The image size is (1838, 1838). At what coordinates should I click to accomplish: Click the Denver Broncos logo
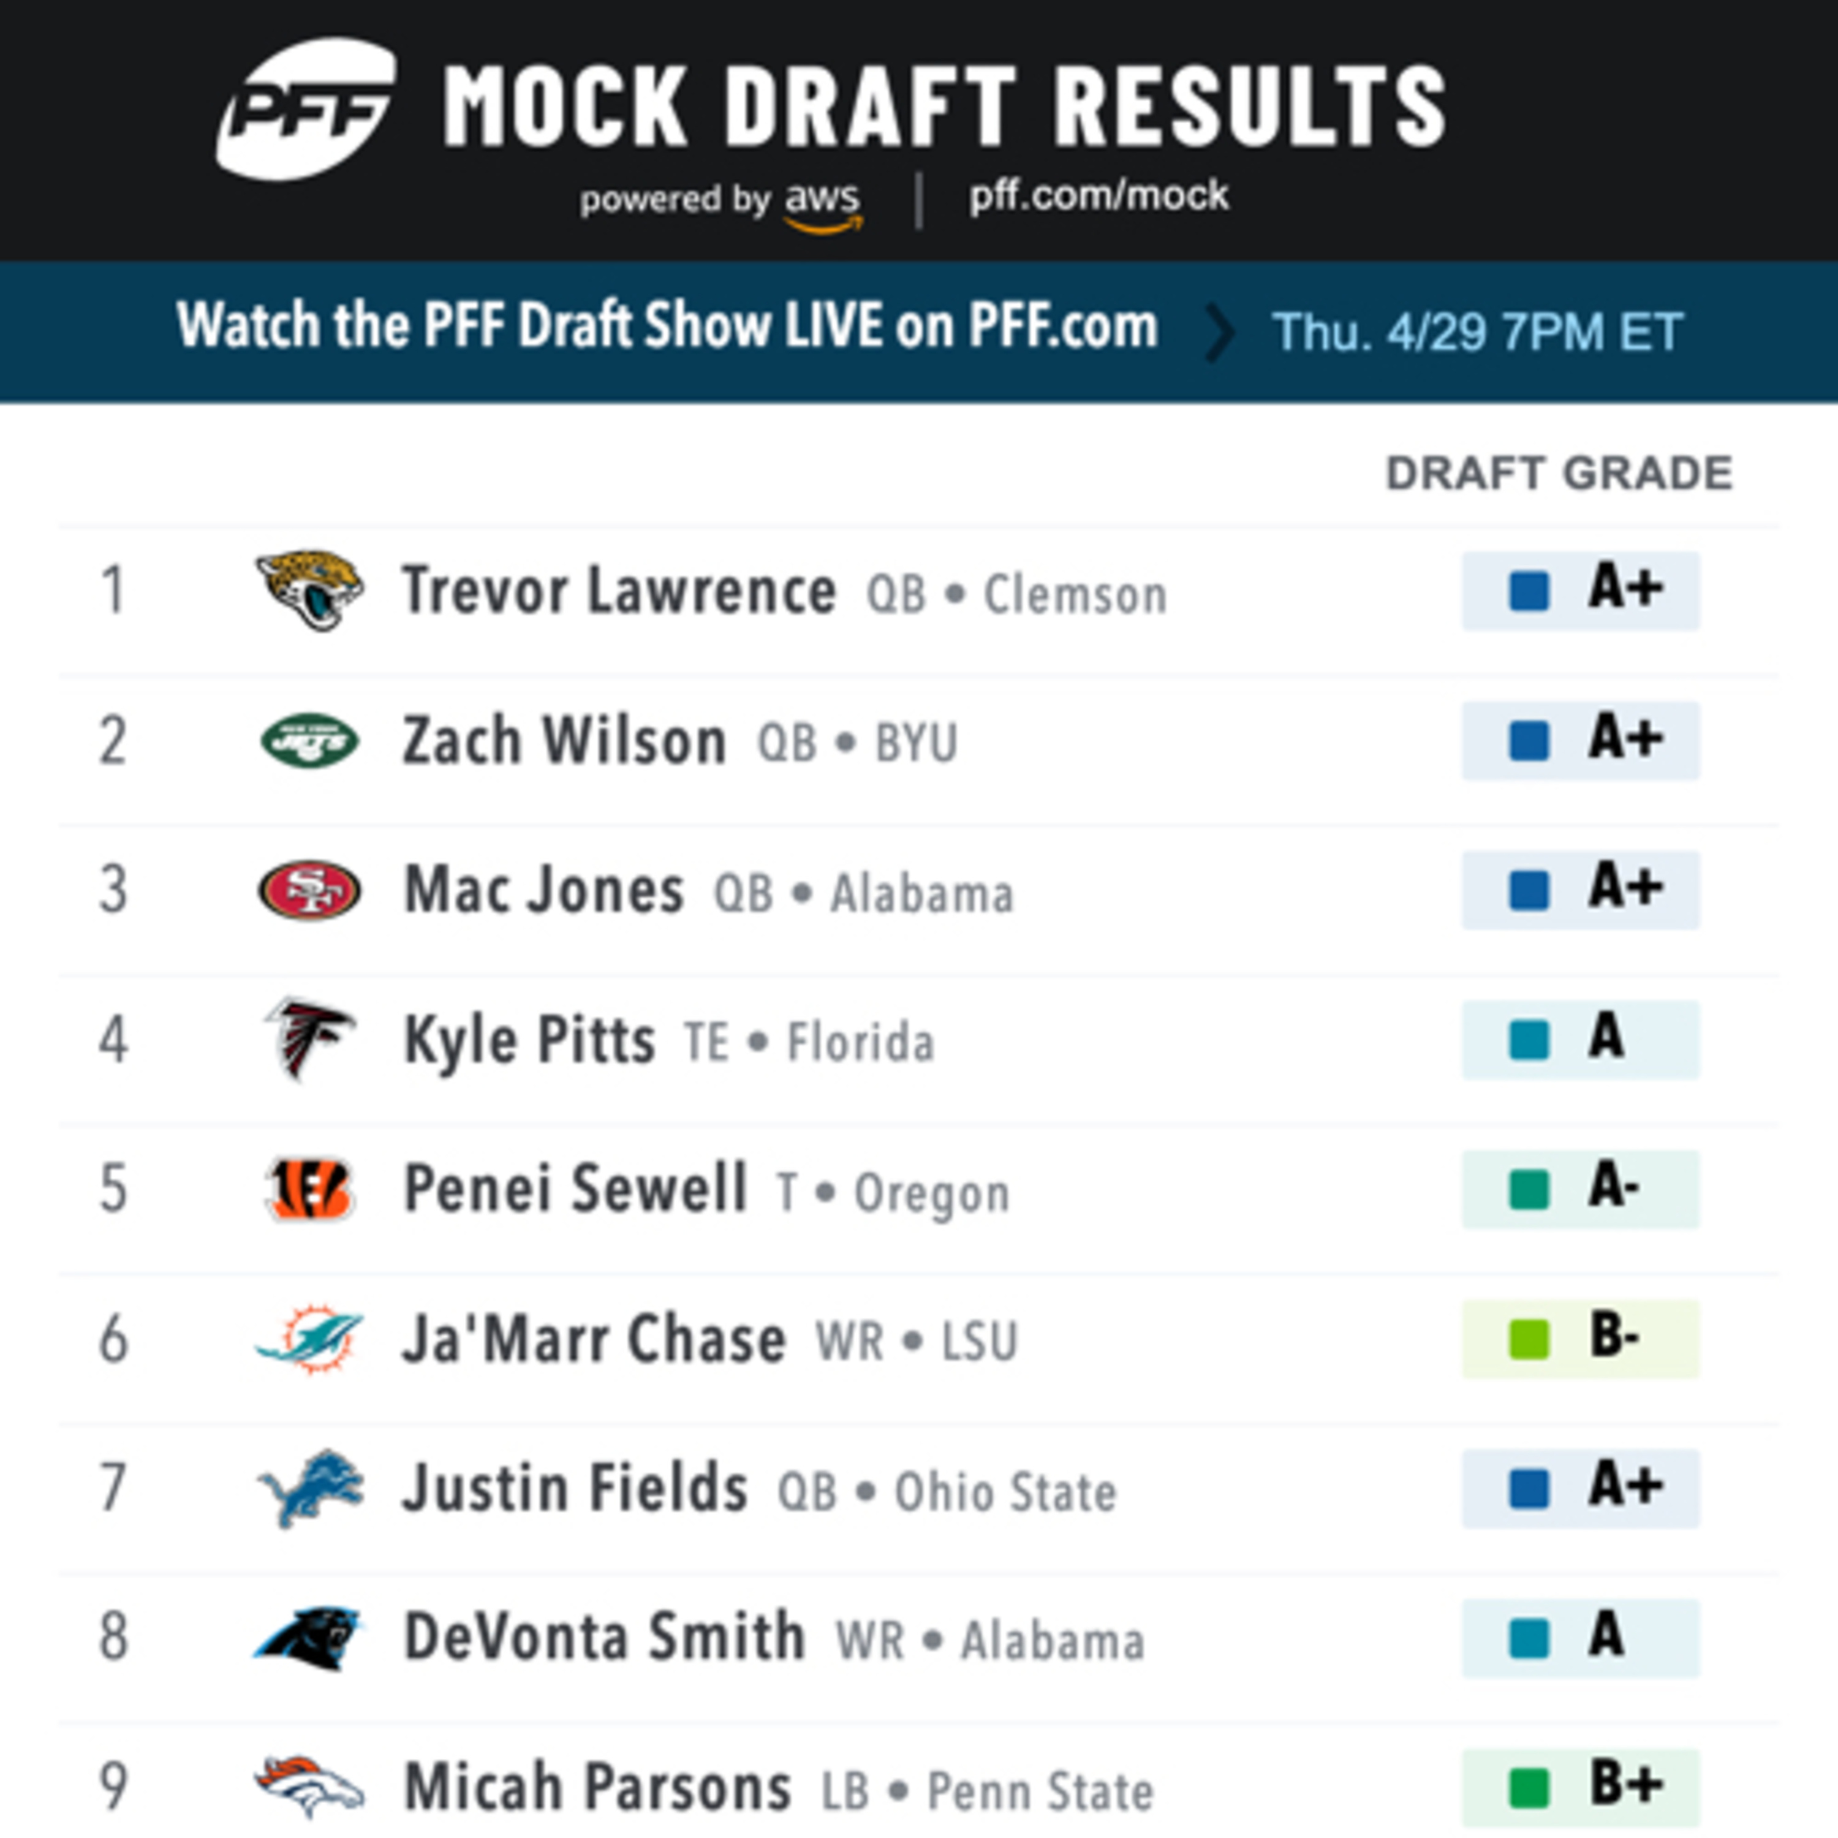tap(309, 1787)
